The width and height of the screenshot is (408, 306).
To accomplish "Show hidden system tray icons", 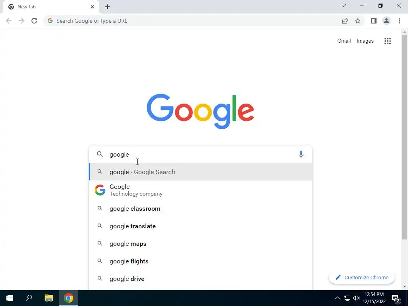I will [x=337, y=298].
